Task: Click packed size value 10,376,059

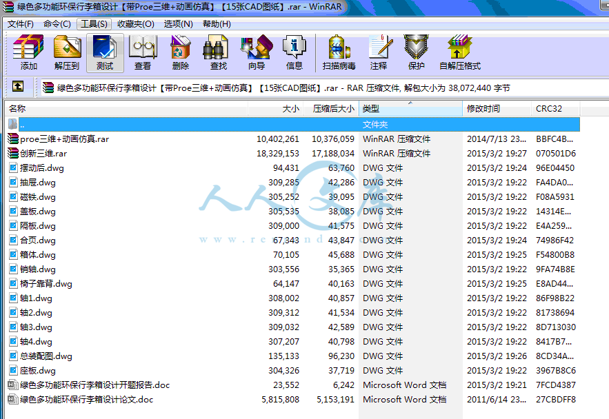Action: tap(333, 139)
